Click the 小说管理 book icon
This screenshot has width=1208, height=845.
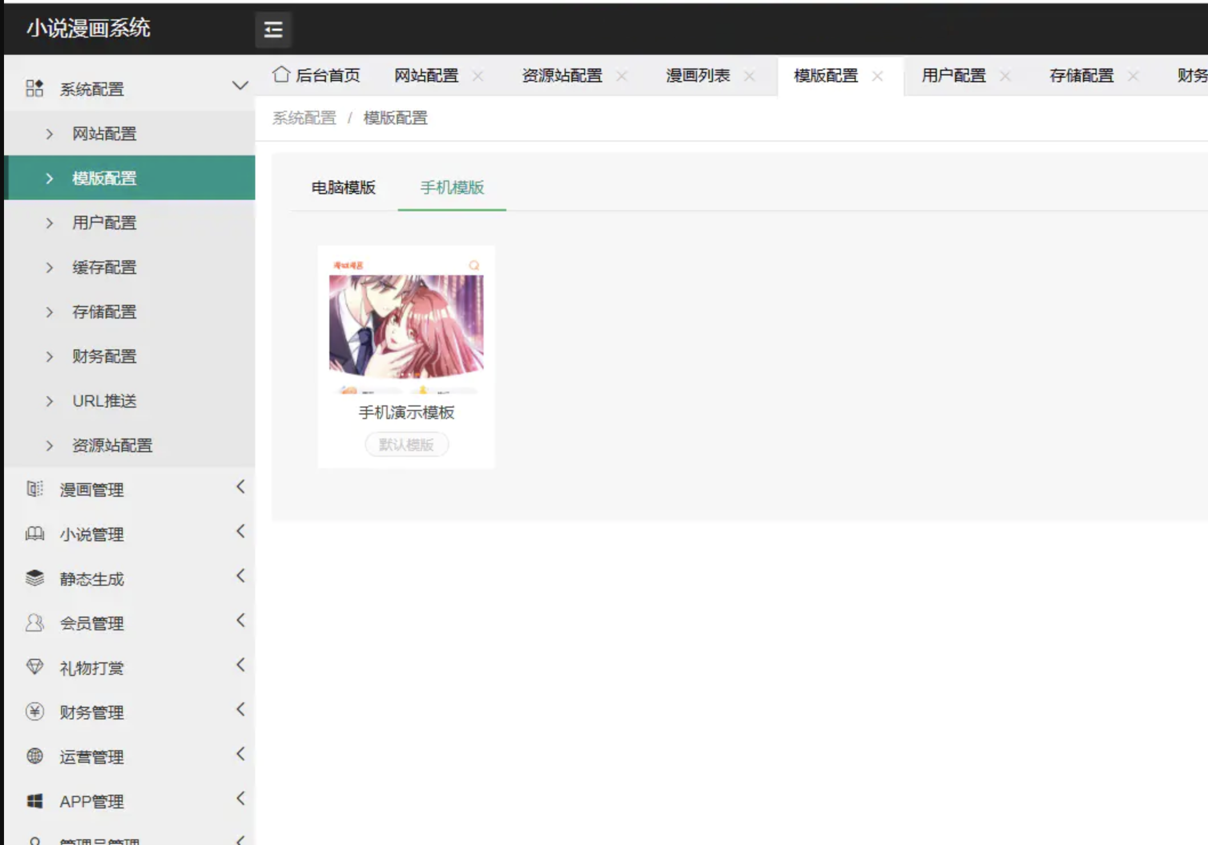(34, 534)
